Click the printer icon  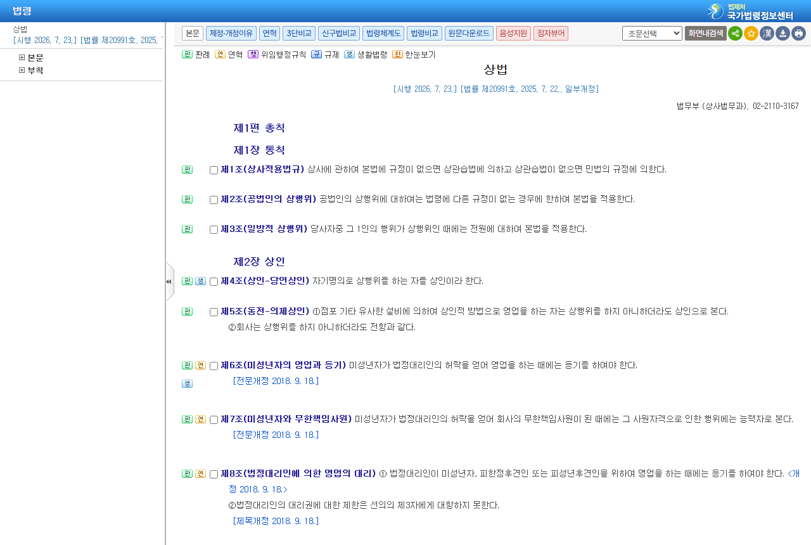(798, 34)
